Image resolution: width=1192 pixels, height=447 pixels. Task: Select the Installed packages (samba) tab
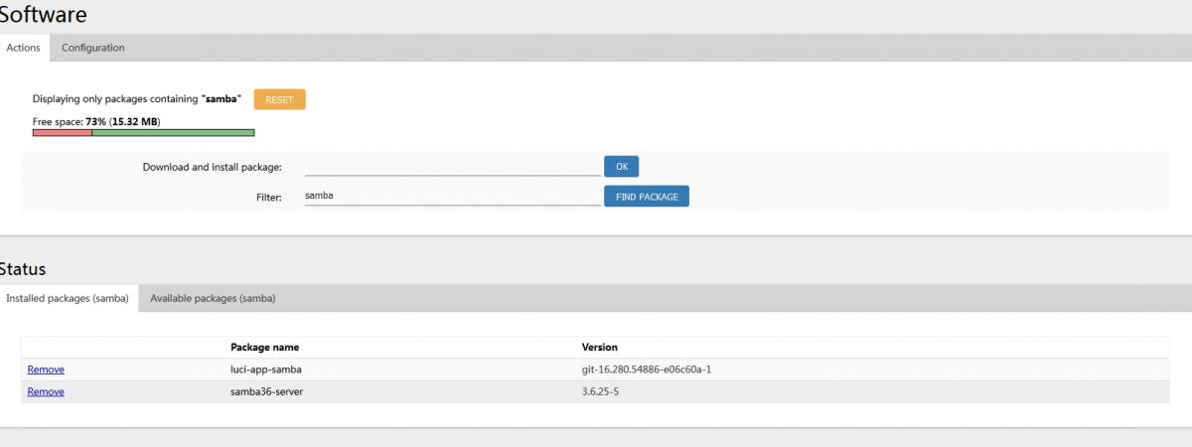(68, 298)
